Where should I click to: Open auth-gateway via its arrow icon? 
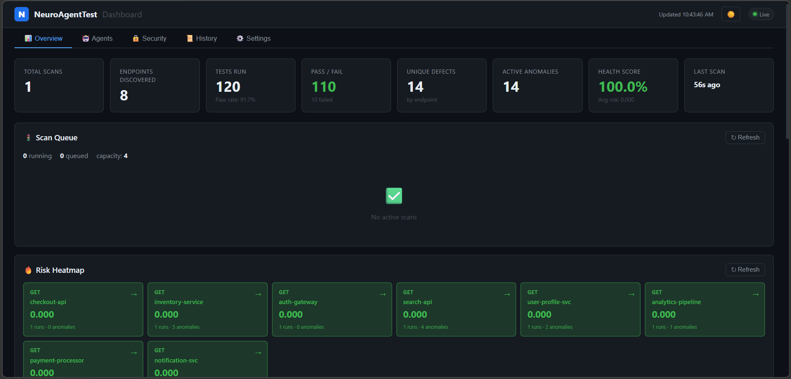coord(383,294)
